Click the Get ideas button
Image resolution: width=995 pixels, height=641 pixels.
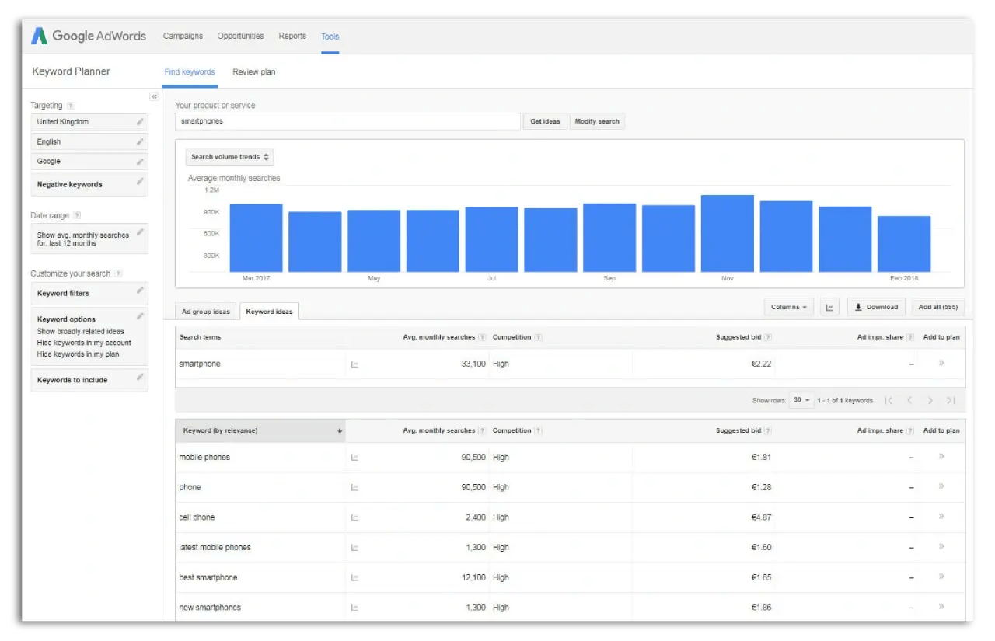coord(545,121)
